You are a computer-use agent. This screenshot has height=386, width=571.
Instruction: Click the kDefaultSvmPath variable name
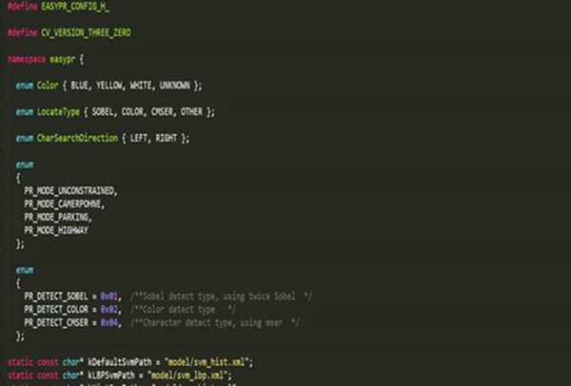coord(104,362)
